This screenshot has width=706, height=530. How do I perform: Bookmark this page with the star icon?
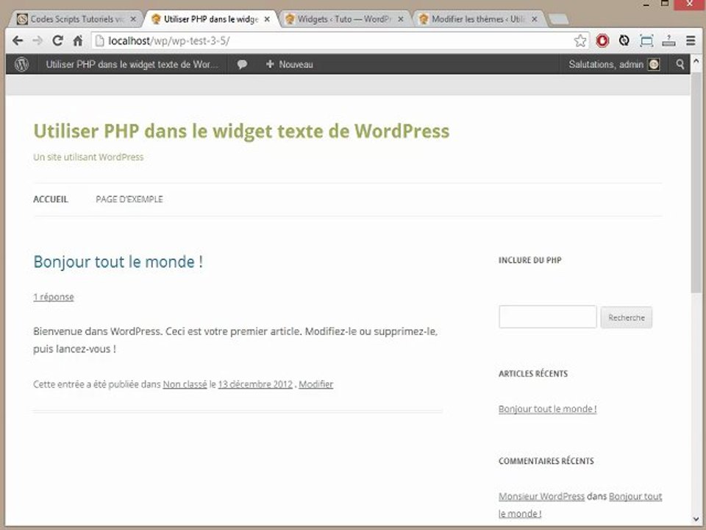[580, 41]
